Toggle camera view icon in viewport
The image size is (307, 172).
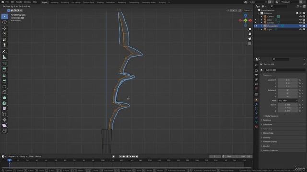tap(250, 39)
